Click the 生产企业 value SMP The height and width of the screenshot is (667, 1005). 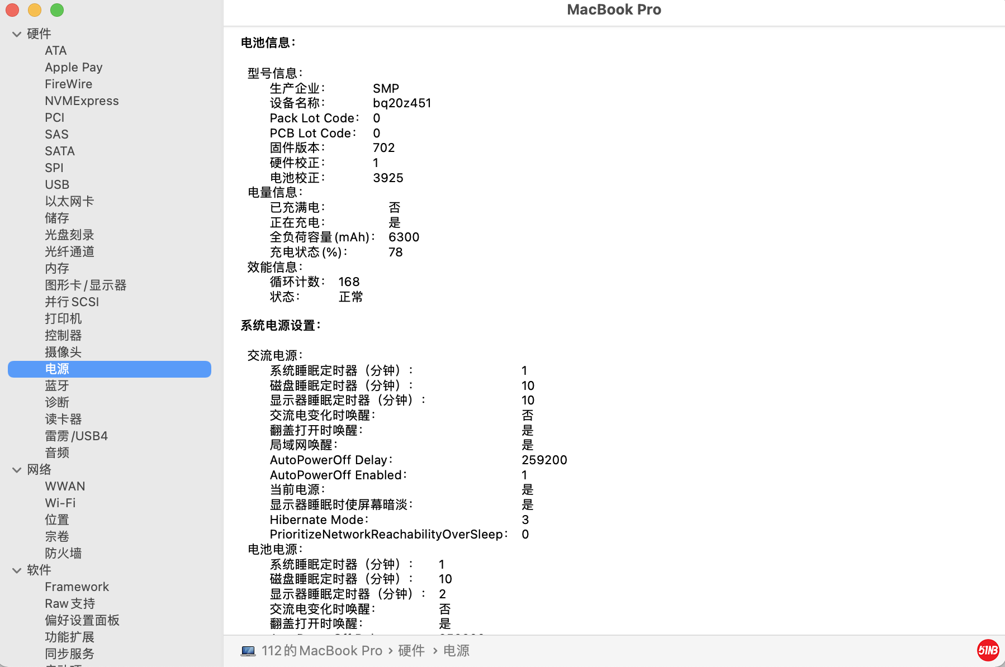click(x=386, y=89)
